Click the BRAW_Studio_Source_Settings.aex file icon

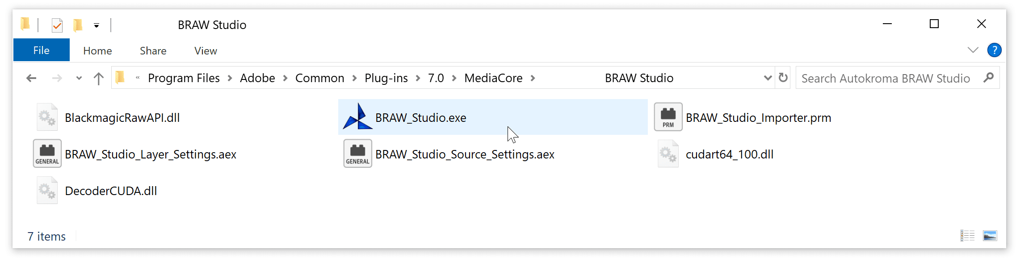(x=357, y=154)
